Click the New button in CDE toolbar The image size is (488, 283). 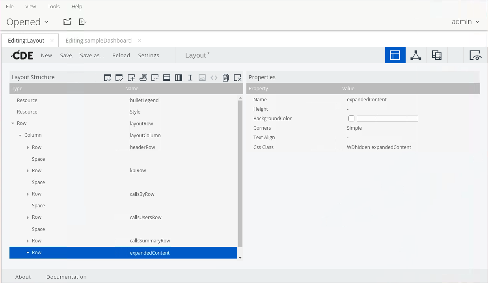(x=47, y=55)
